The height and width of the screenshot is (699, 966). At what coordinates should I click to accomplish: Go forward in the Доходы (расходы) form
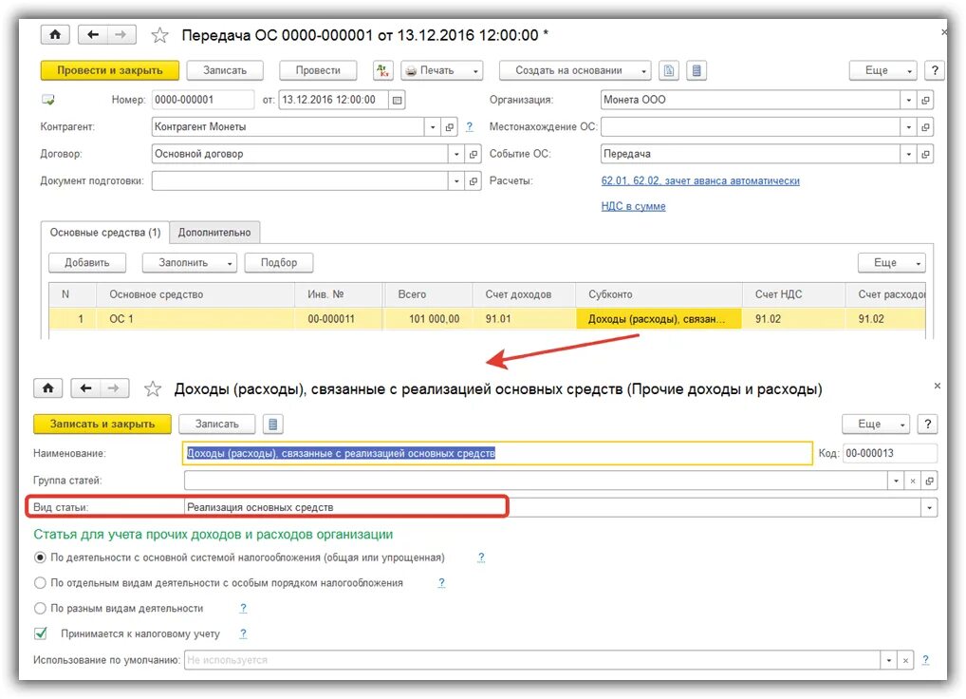click(x=114, y=388)
